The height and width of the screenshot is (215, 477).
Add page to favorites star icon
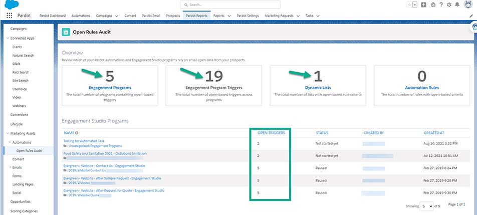tap(409, 5)
